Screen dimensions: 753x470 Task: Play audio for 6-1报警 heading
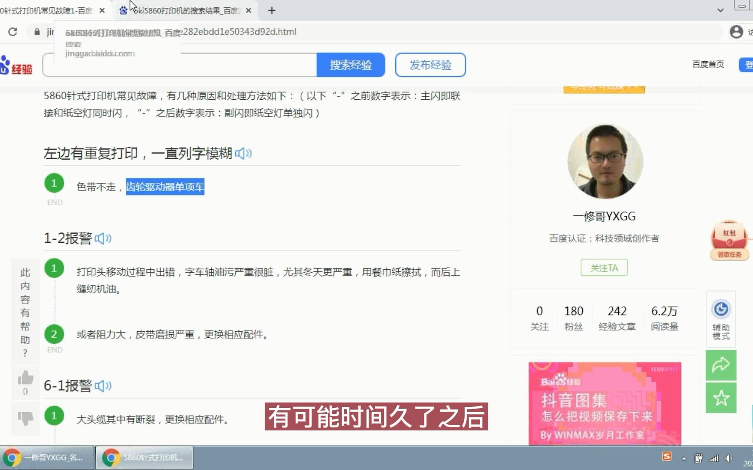pos(103,386)
